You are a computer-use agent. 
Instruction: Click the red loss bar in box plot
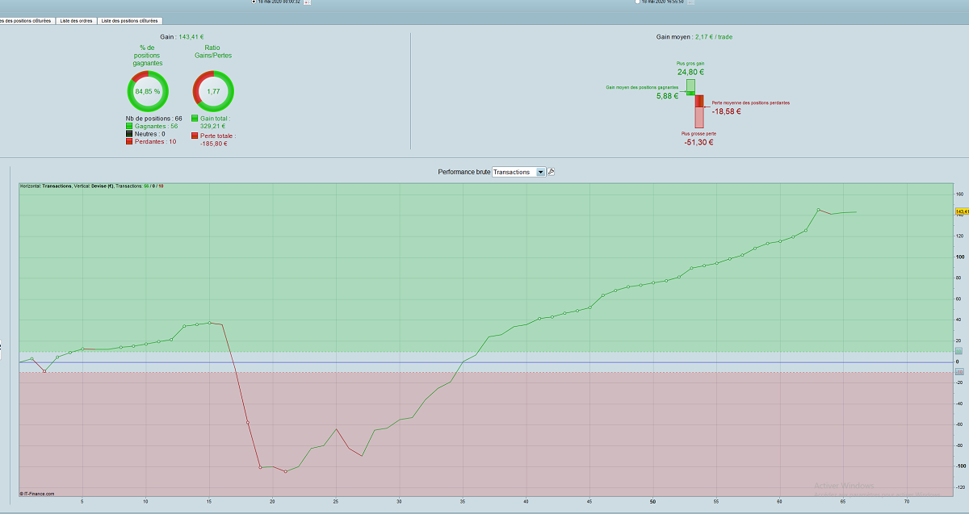click(x=699, y=111)
